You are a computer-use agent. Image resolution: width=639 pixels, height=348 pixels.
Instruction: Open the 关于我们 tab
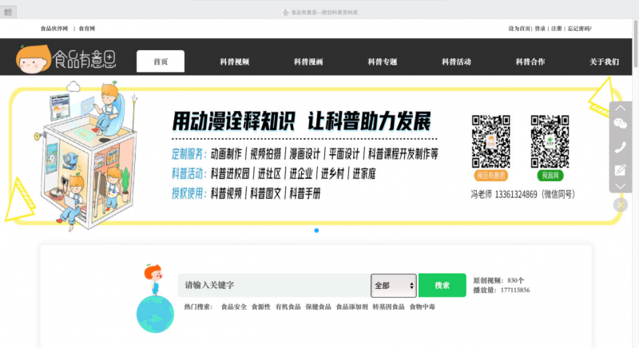[604, 62]
